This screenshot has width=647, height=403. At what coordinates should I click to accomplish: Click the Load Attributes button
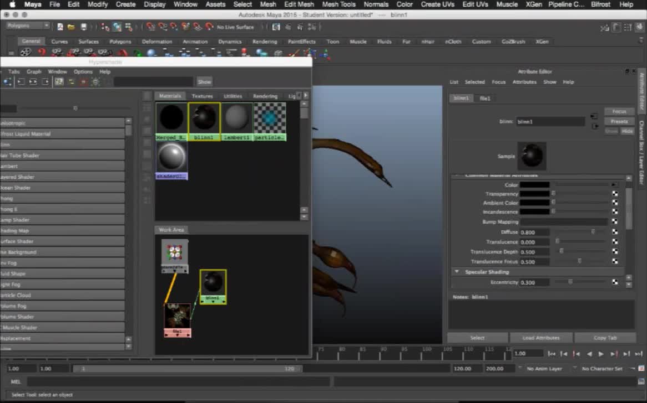[x=541, y=338]
